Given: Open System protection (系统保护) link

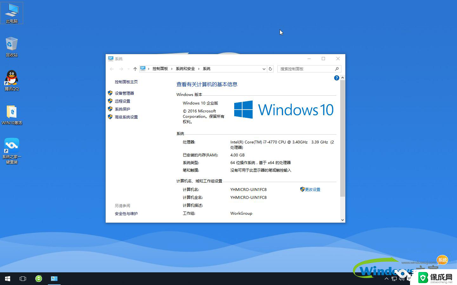Looking at the screenshot, I should pyautogui.click(x=123, y=109).
